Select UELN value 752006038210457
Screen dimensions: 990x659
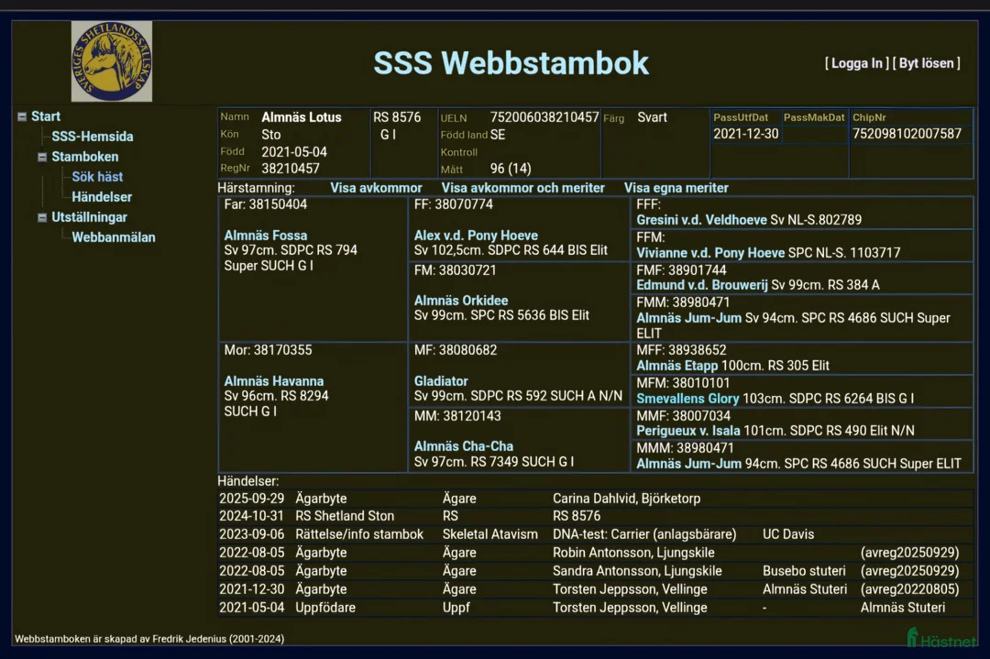pos(544,116)
